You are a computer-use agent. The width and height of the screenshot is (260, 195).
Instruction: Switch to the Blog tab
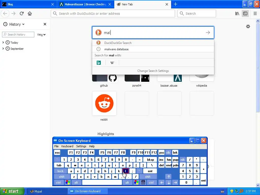tap(28, 4)
